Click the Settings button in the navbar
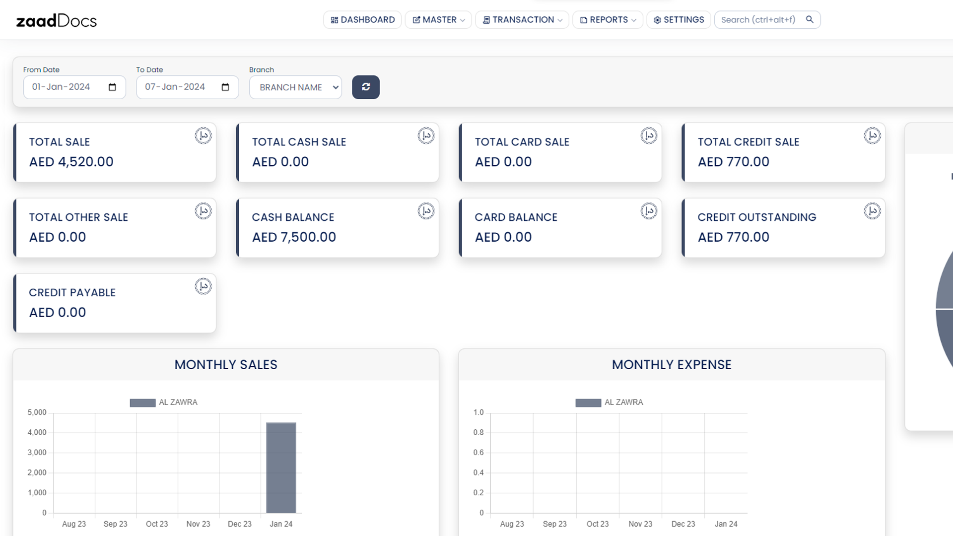953x536 pixels. click(x=678, y=20)
